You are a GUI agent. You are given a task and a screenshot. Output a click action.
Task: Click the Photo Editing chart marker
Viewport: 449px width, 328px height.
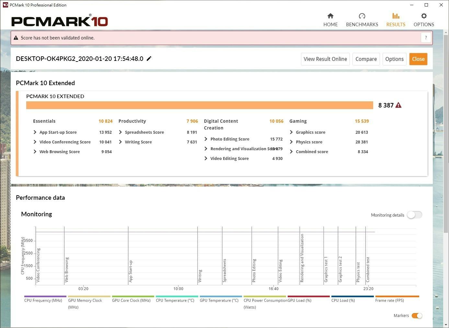pyautogui.click(x=254, y=271)
